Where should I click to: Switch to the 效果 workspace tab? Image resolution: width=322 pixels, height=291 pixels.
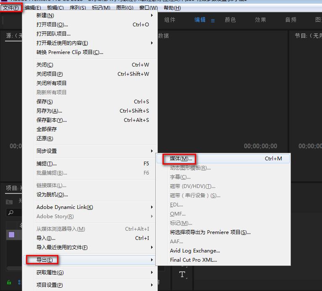(x=260, y=20)
